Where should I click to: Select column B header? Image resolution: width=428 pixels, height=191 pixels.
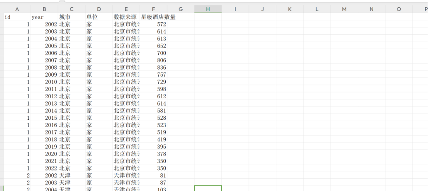coord(44,9)
